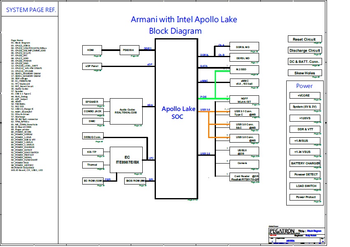Click the Thermal block

[93, 165]
